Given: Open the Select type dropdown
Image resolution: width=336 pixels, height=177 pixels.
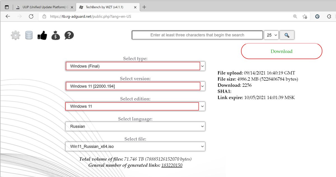Looking at the screenshot, I should (x=135, y=66).
